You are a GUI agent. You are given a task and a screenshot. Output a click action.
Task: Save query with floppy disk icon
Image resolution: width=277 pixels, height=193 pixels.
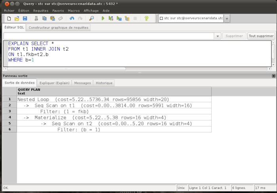pos(25,18)
